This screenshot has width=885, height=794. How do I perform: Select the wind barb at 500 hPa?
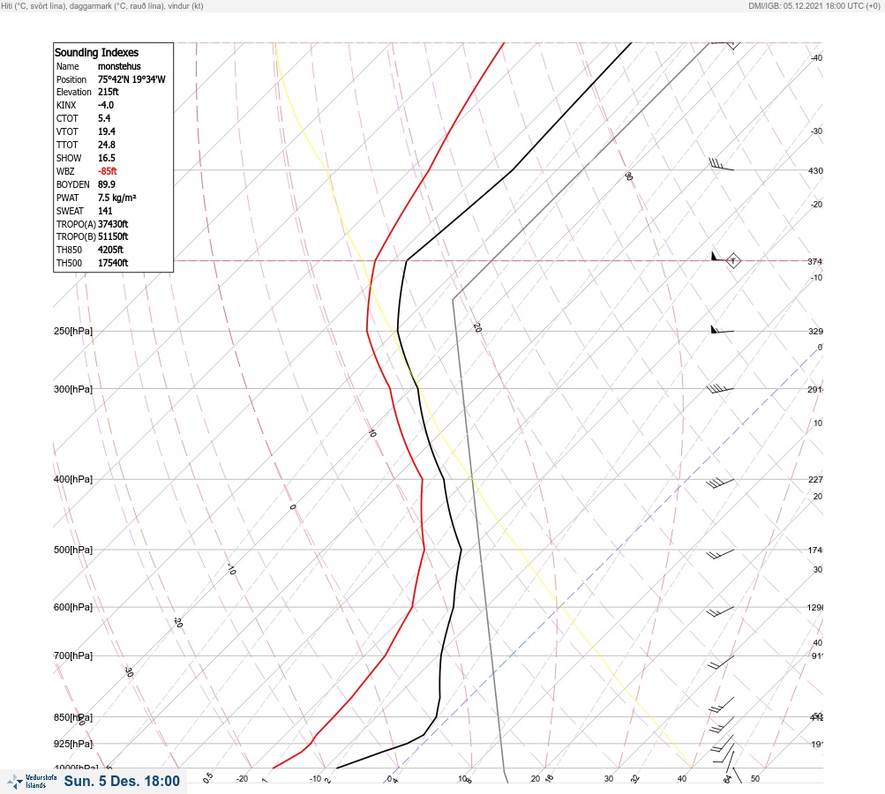(720, 554)
